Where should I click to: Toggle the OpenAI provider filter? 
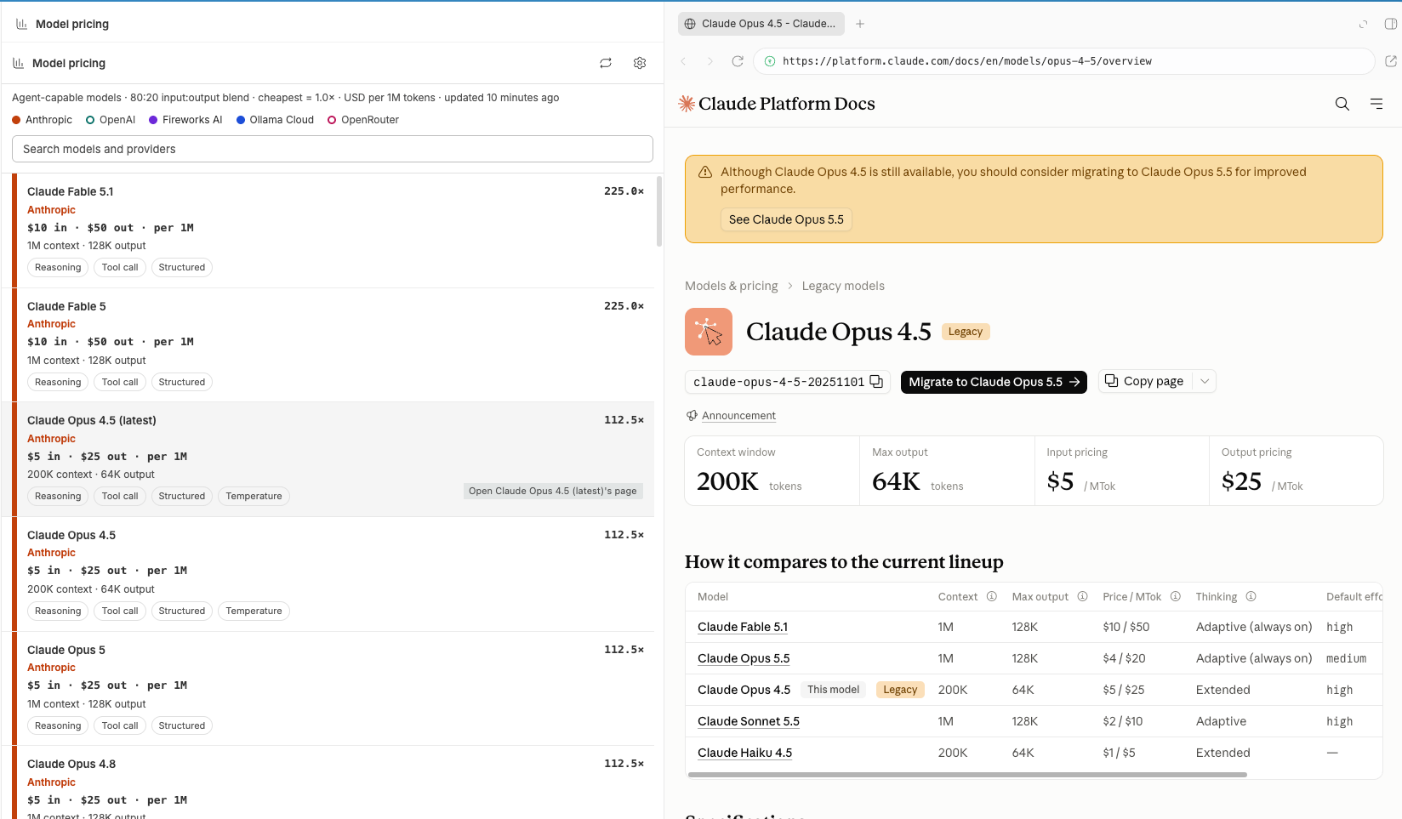(111, 120)
